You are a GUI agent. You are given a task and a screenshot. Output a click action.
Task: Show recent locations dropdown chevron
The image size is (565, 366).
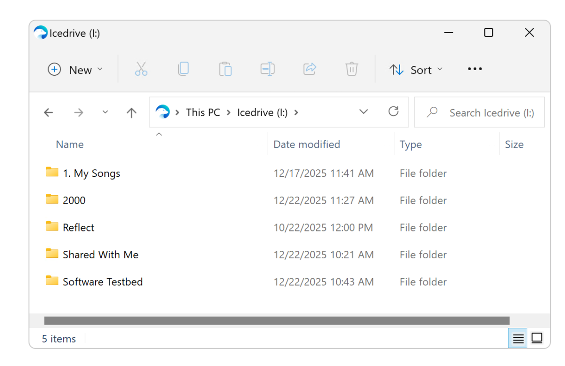coord(105,112)
